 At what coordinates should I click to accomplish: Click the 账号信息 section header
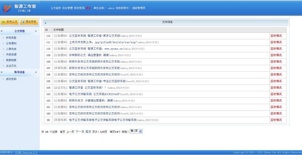[x=20, y=72]
